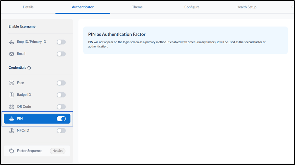295x165 pixels.
Task: Select the QR Code label
Action: pos(24,106)
